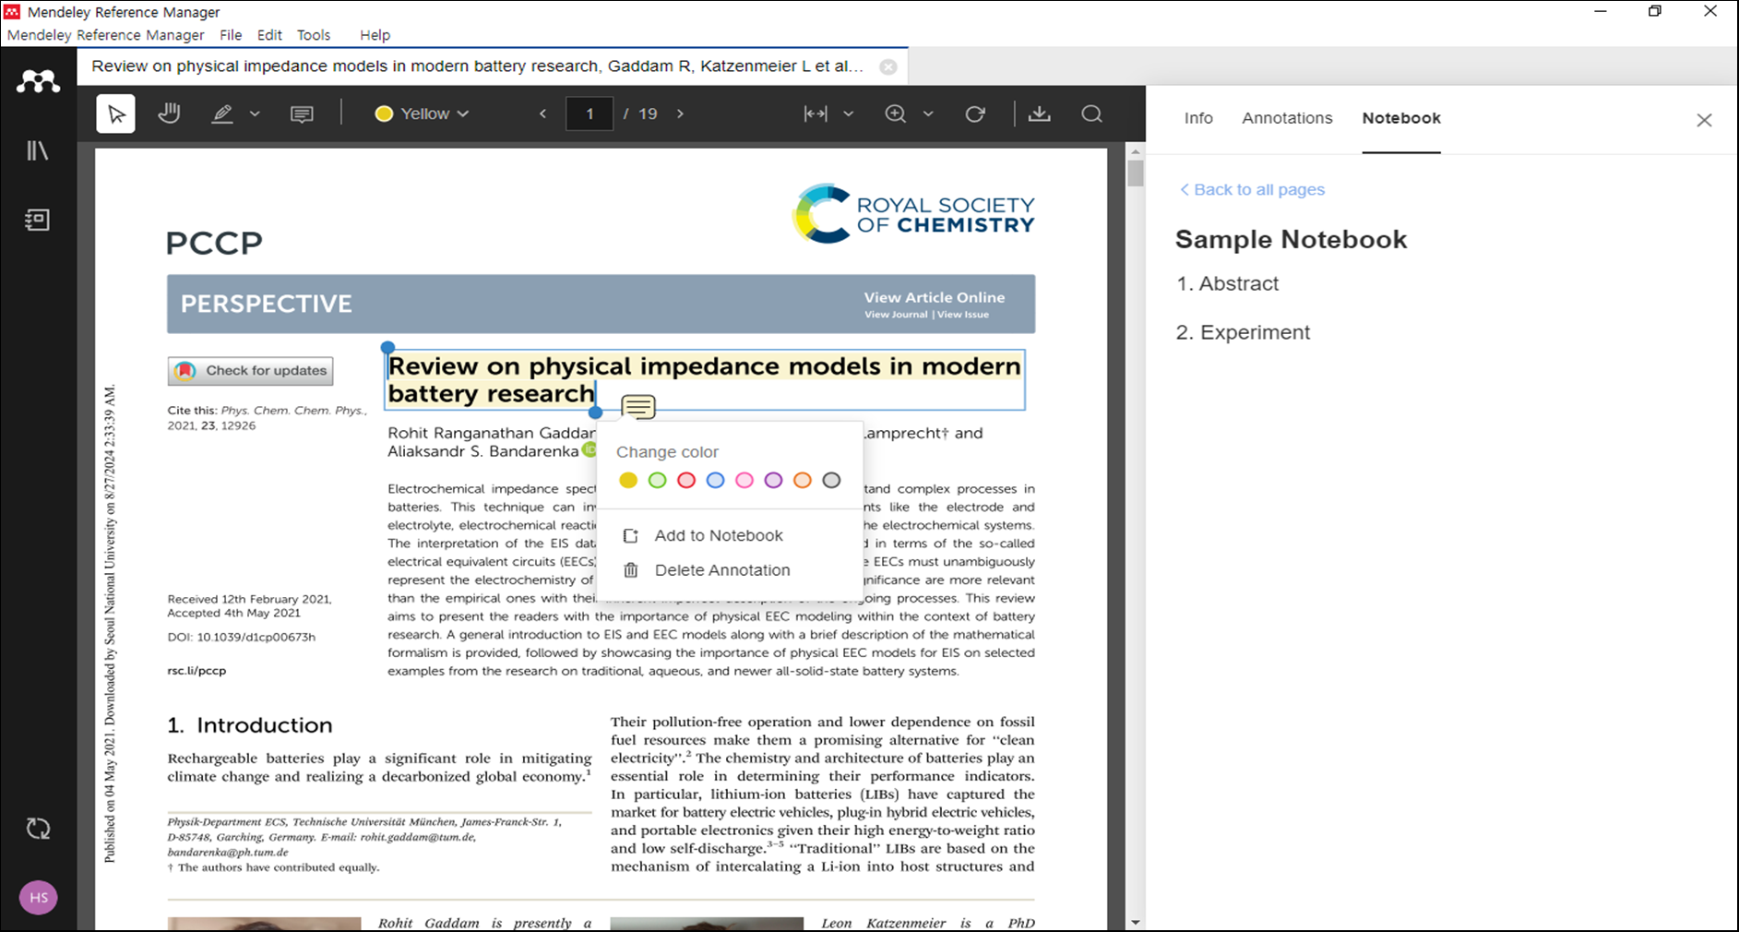Screen dimensions: 1739x932
Task: Select the sticky note tool
Action: [302, 114]
